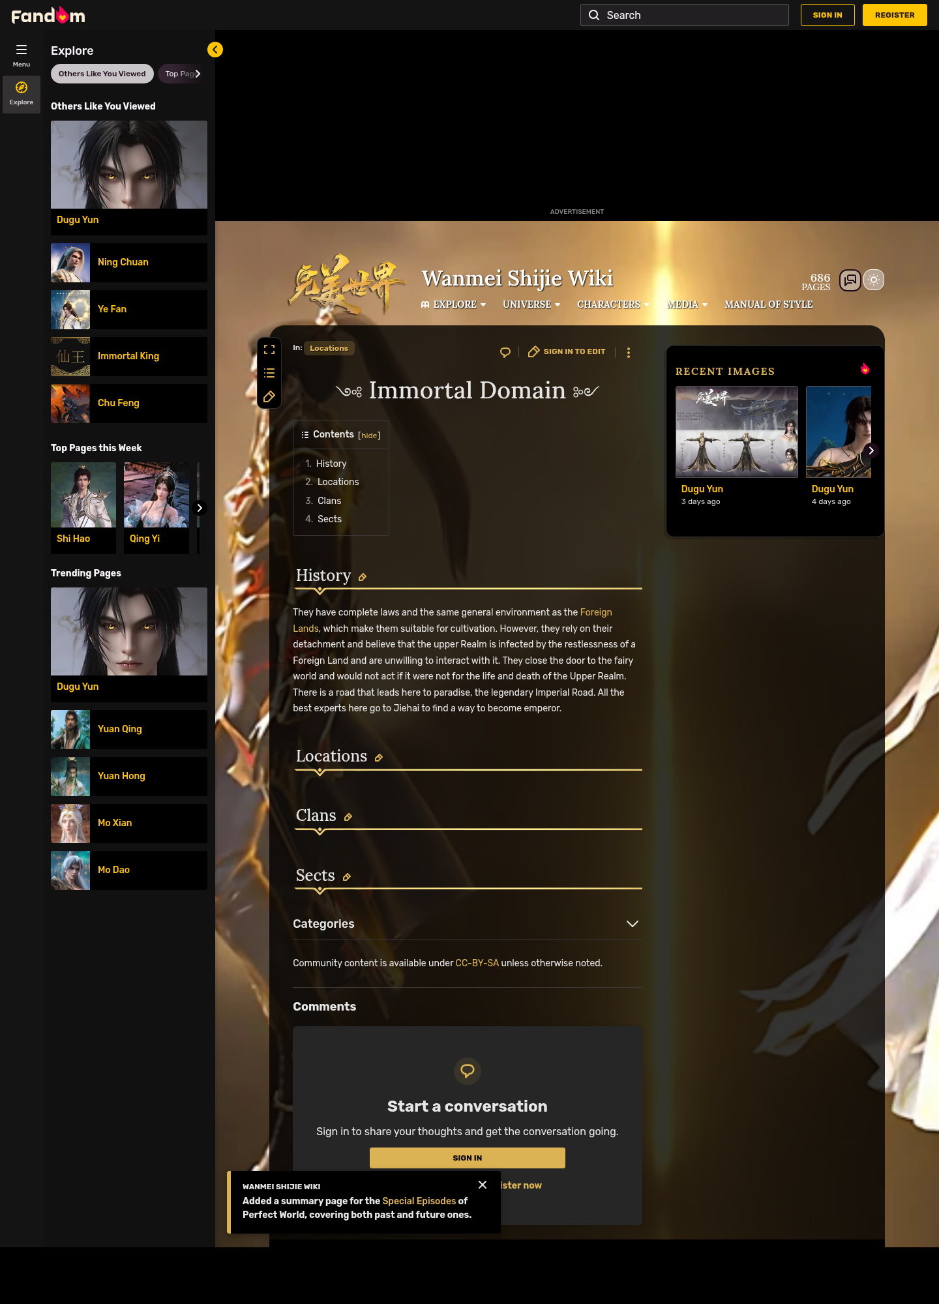939x1304 pixels.
Task: Expand the Categories section
Action: coord(632,924)
